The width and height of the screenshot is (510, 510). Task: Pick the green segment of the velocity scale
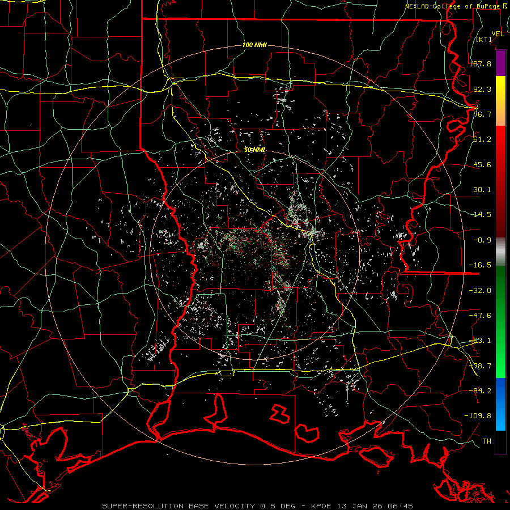(x=500, y=322)
